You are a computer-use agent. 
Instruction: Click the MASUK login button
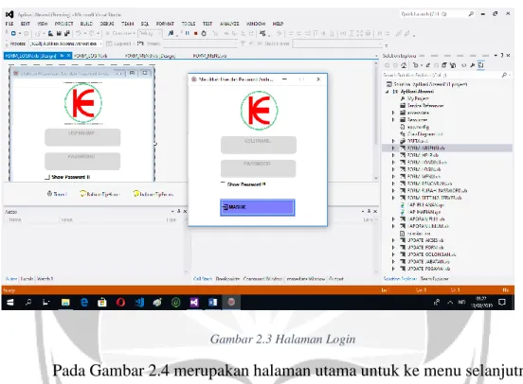257,207
